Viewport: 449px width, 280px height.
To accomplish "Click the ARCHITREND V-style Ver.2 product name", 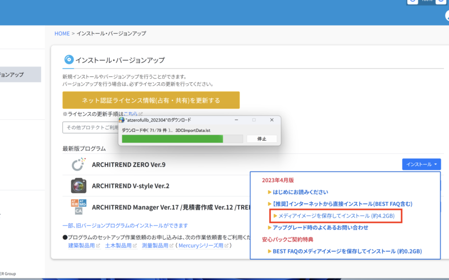I will (x=131, y=186).
